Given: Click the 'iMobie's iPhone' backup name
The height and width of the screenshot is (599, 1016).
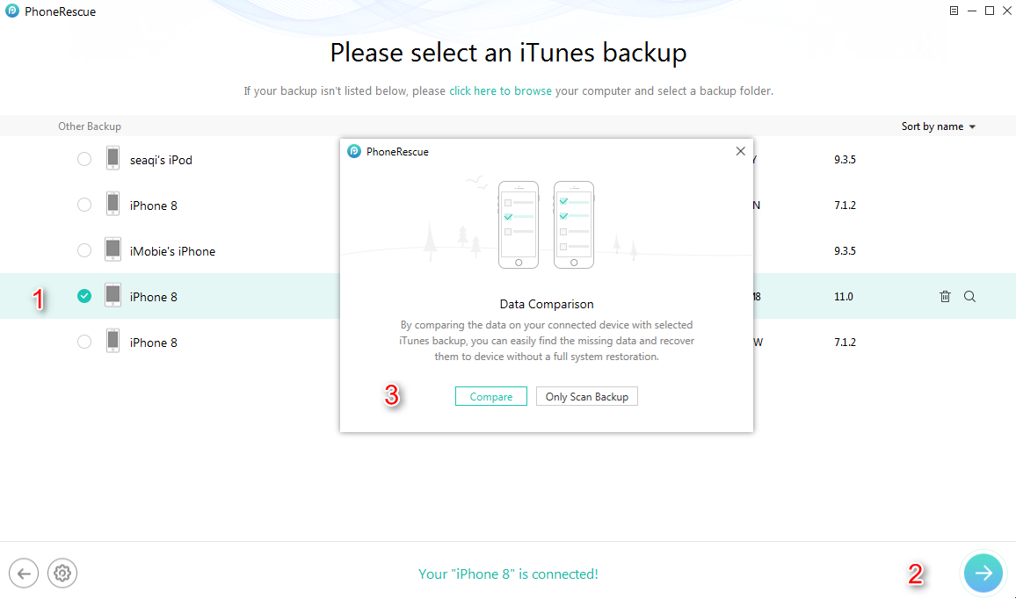Looking at the screenshot, I should (x=172, y=251).
